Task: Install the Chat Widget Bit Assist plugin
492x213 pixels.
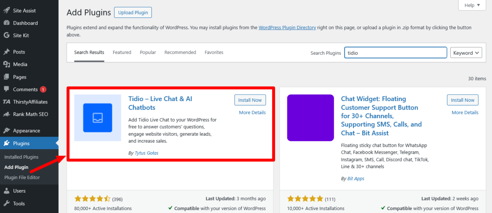Action: 462,100
